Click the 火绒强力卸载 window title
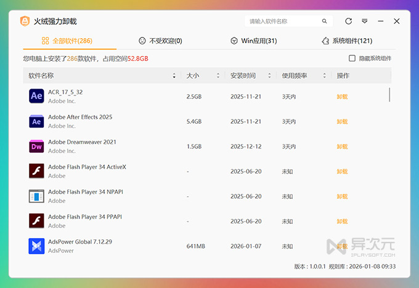The image size is (419, 288). point(55,22)
